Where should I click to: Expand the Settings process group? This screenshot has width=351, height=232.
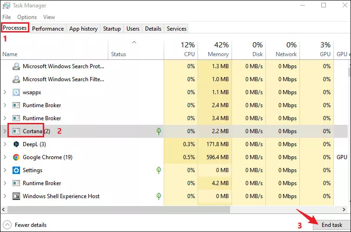tap(5, 170)
